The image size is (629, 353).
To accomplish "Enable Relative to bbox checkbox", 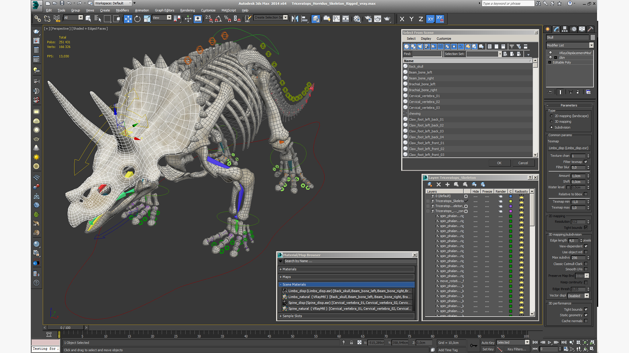I will [x=586, y=194].
